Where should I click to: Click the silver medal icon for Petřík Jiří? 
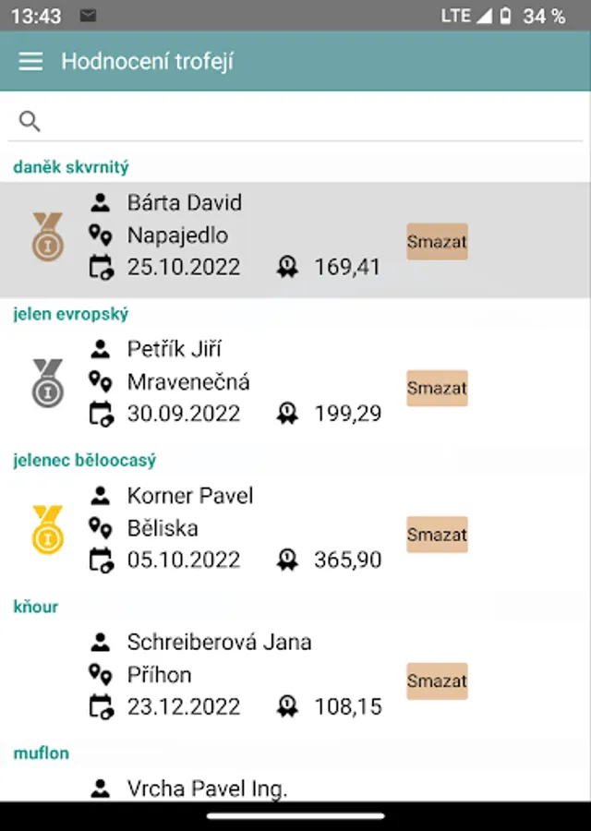point(47,383)
